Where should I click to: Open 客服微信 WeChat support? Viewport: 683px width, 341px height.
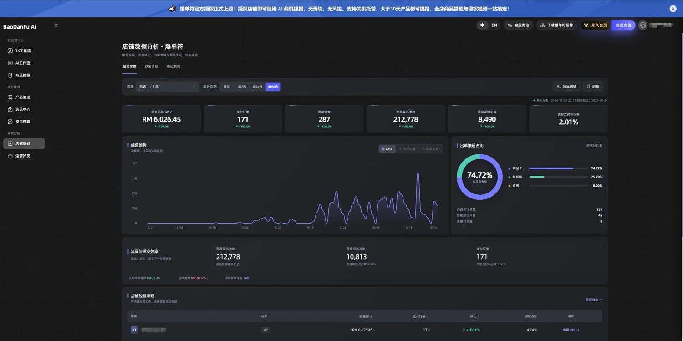pos(518,25)
